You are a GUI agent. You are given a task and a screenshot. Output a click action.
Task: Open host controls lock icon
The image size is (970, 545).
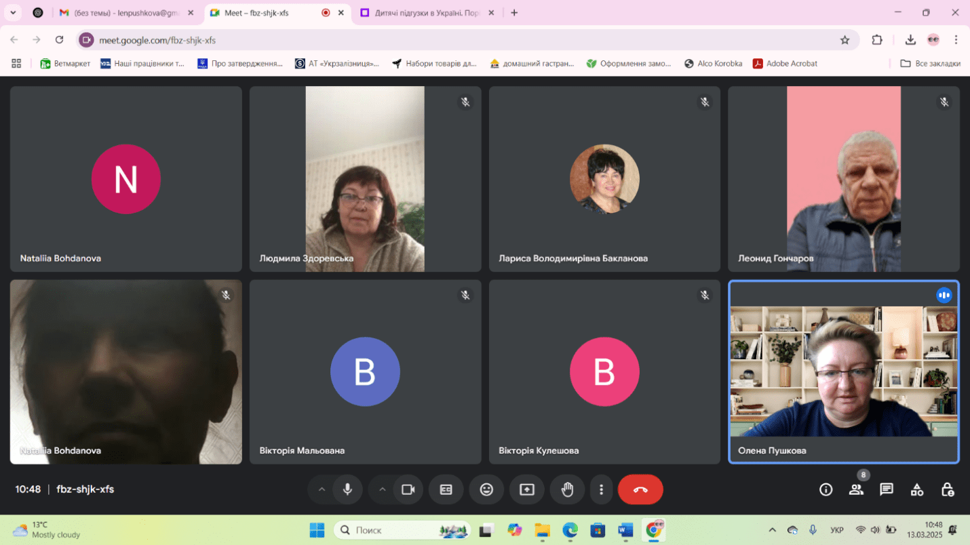[x=947, y=489]
